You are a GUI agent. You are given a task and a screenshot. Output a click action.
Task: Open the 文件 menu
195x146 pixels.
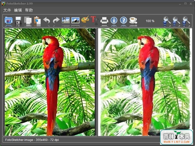pyautogui.click(x=7, y=10)
